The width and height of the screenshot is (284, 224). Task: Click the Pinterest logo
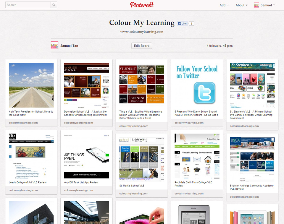[x=142, y=5]
